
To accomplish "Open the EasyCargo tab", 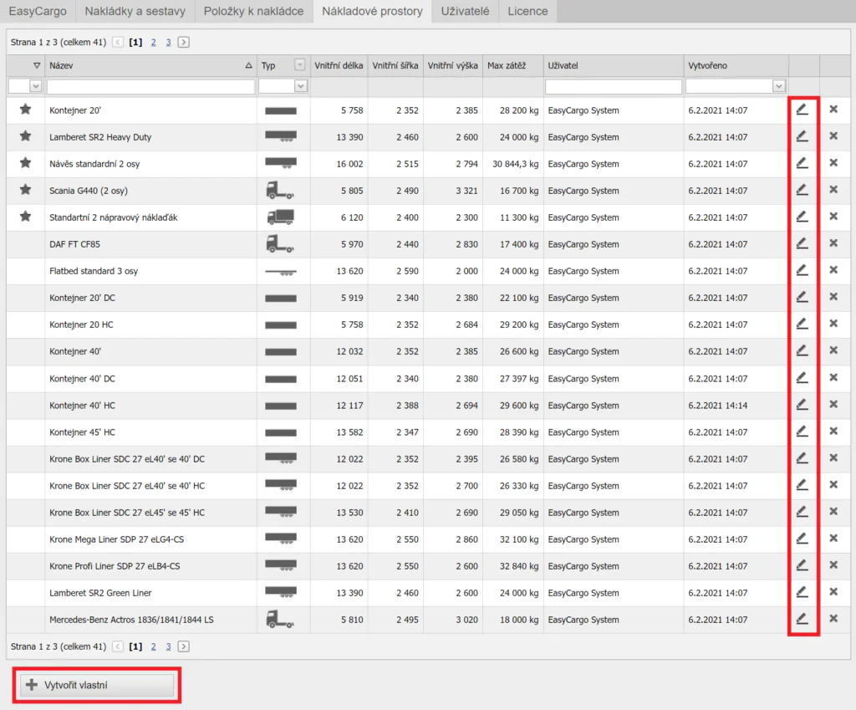I will (x=38, y=11).
